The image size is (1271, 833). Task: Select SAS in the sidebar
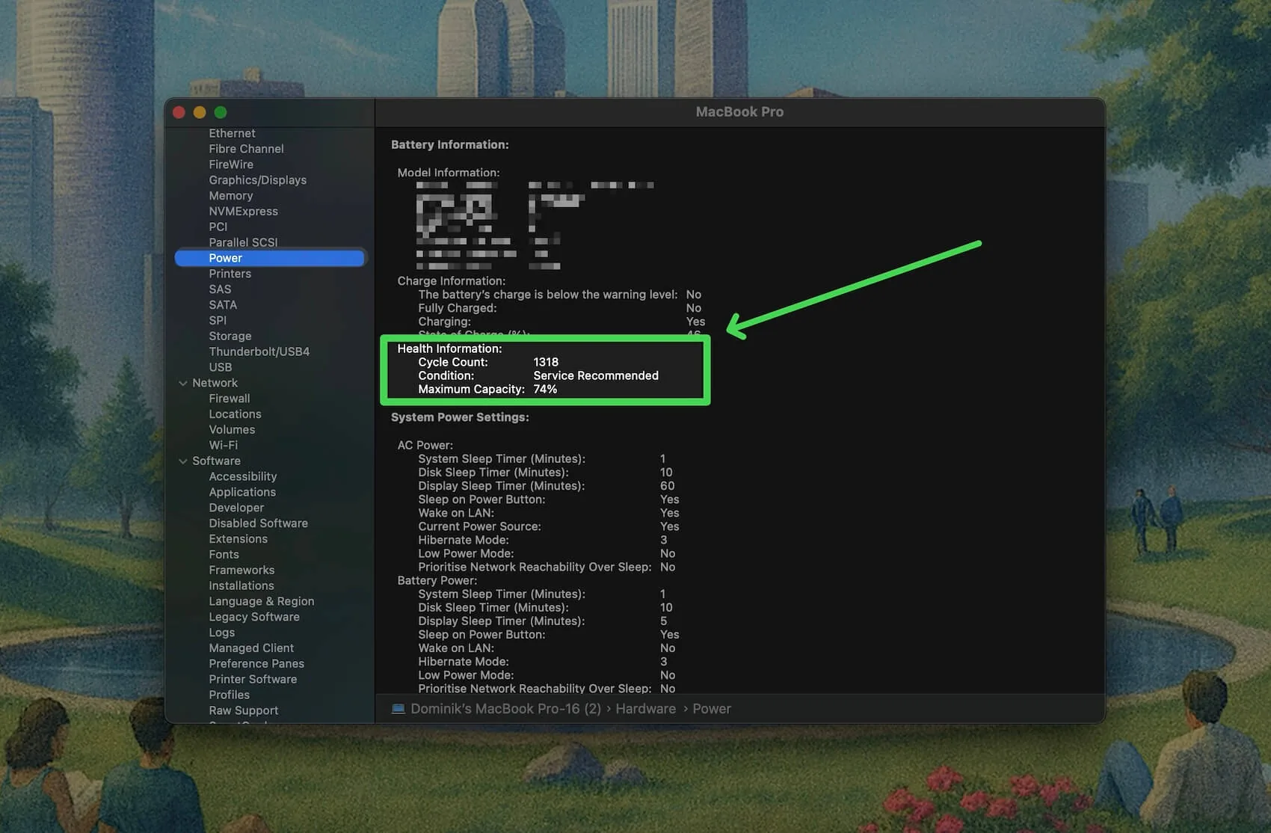(x=220, y=289)
